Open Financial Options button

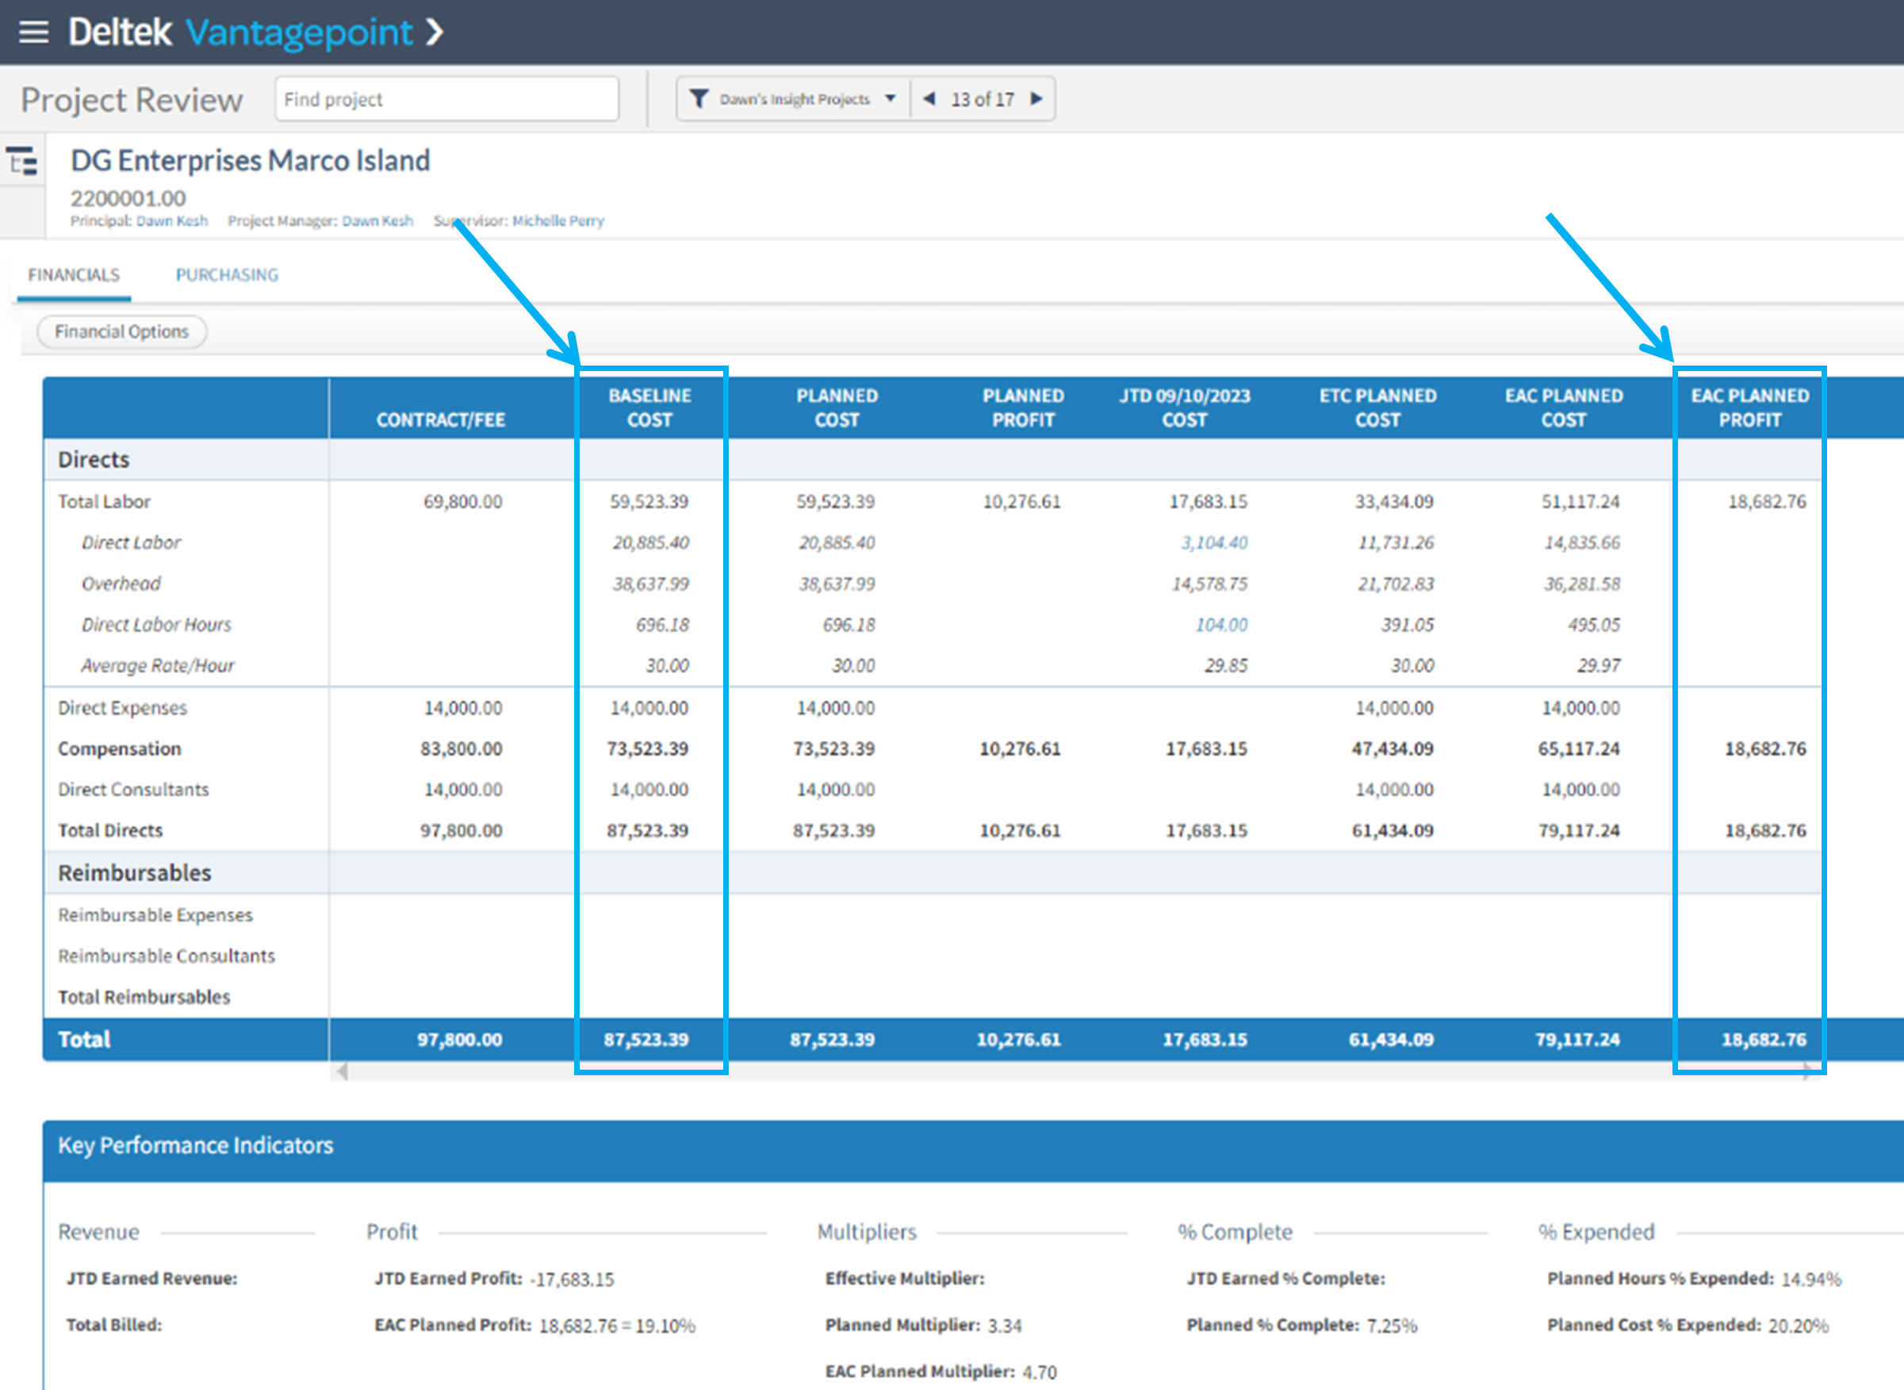(122, 331)
